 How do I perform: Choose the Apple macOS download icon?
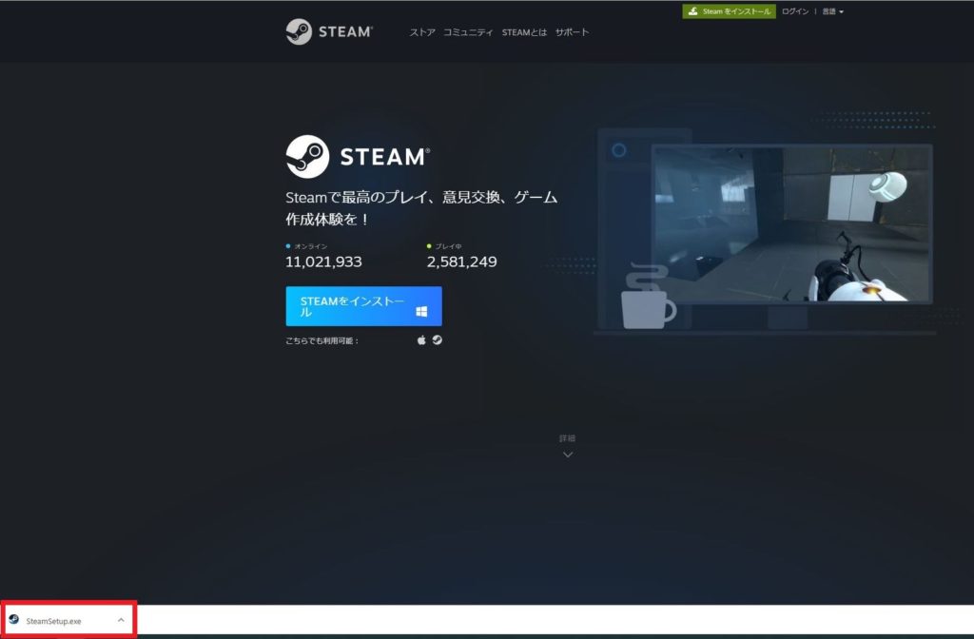(x=421, y=340)
